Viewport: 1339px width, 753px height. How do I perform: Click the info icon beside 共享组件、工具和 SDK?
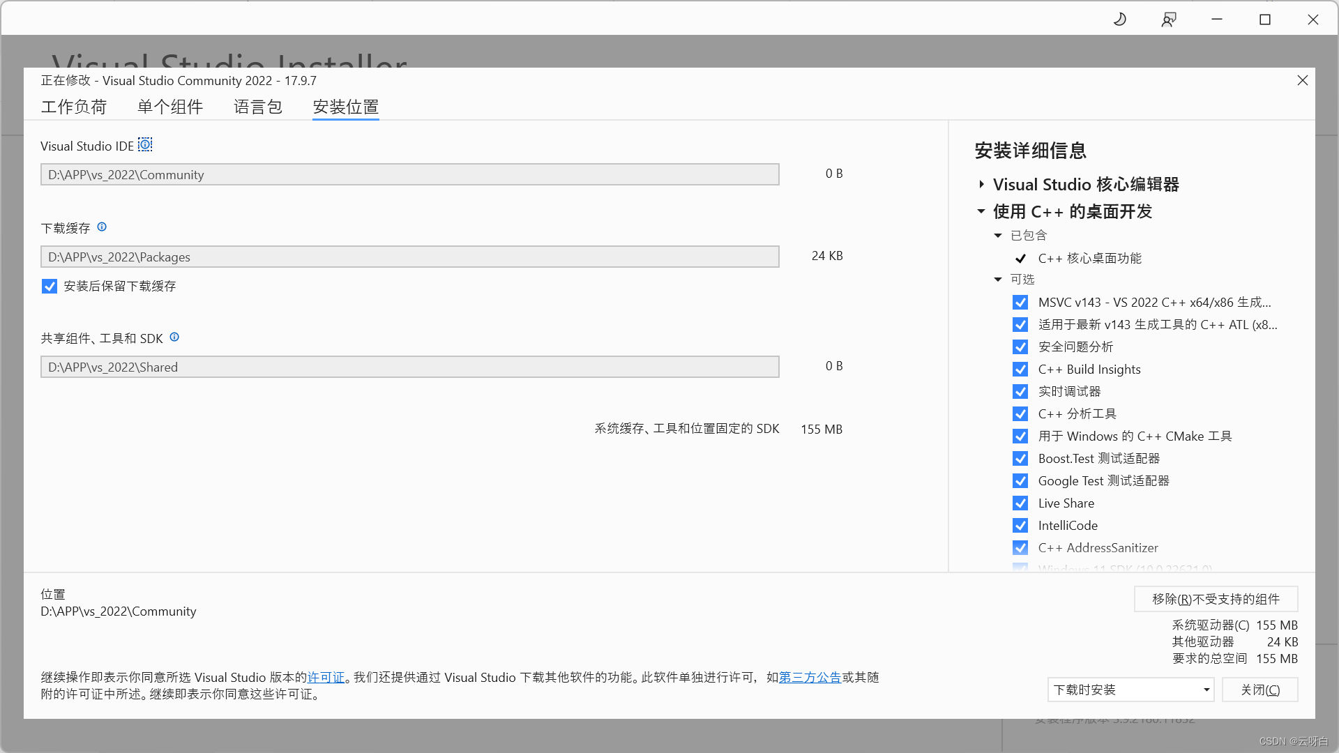pyautogui.click(x=174, y=337)
